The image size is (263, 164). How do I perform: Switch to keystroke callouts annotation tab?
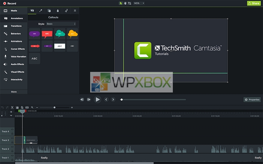(75, 11)
